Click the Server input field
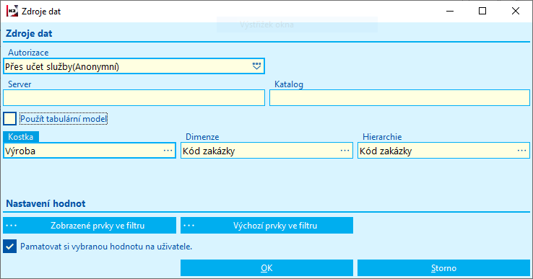Screen dimensions: 533x279 click(134, 98)
